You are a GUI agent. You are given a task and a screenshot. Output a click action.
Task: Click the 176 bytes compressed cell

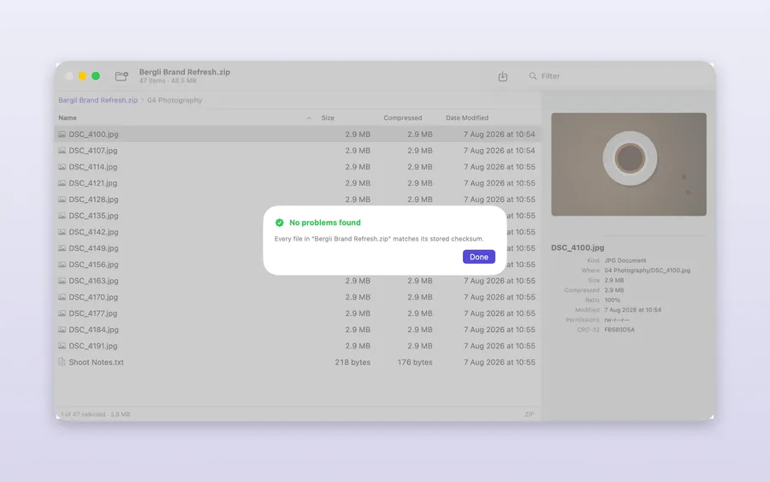(415, 362)
